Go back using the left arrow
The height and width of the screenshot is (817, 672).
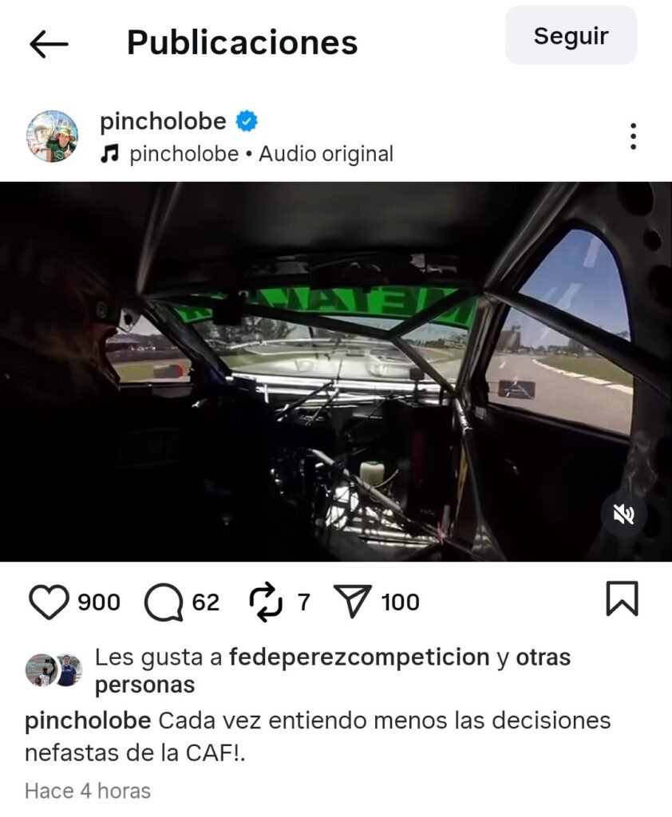(49, 44)
